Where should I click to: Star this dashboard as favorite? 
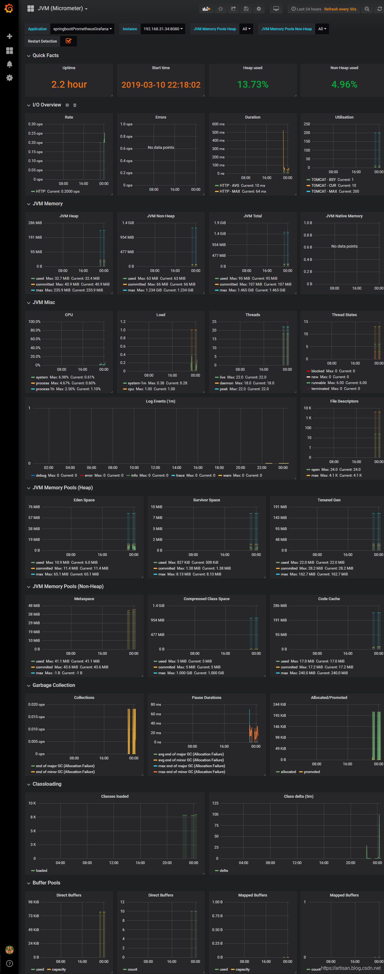tap(221, 9)
